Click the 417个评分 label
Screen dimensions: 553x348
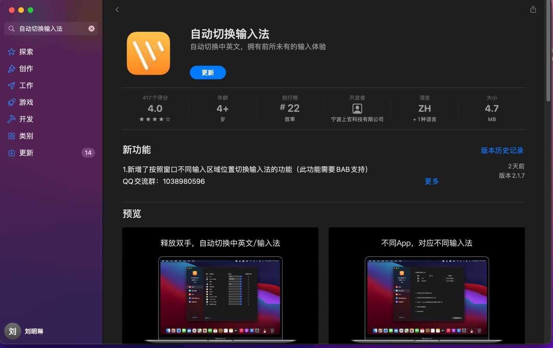[x=155, y=98]
